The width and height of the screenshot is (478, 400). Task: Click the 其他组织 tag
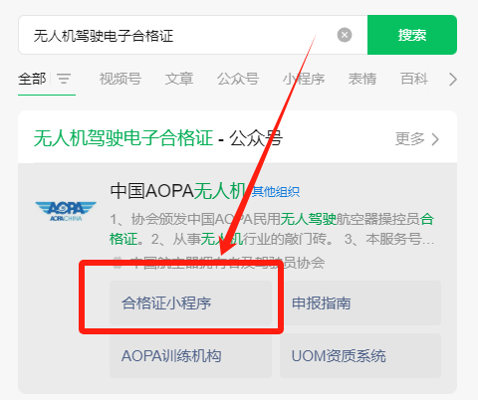[276, 192]
